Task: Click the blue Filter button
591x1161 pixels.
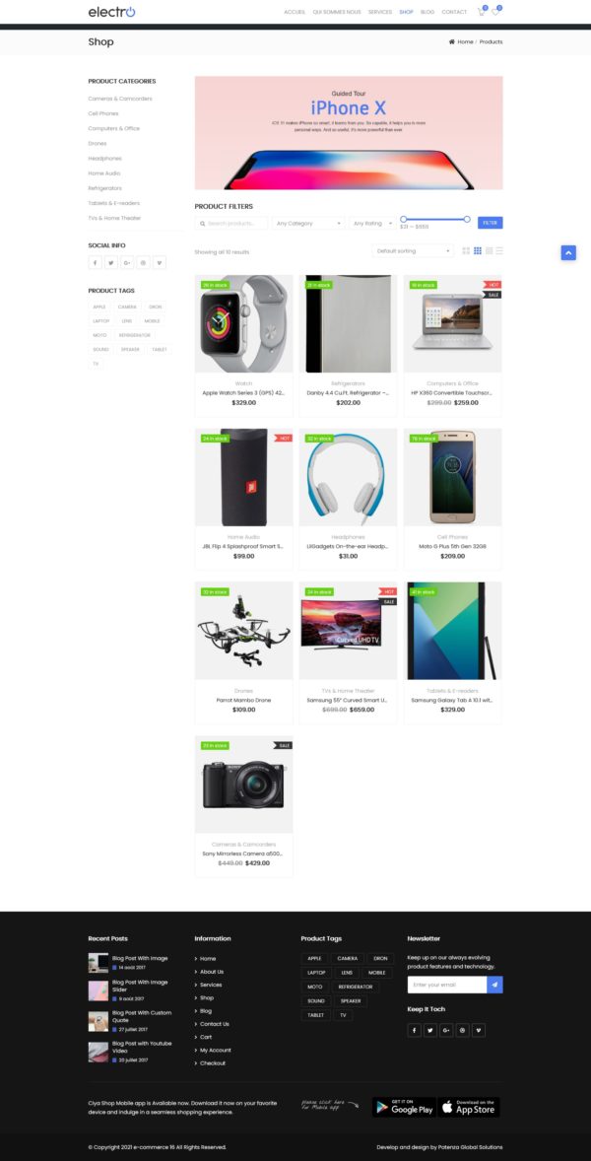Action: pyautogui.click(x=491, y=223)
